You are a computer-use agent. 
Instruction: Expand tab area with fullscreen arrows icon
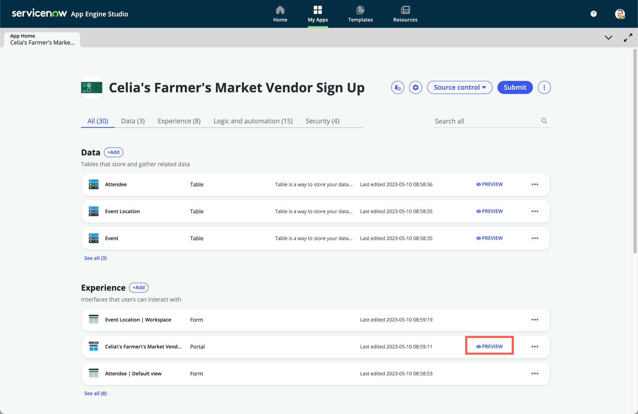point(628,38)
